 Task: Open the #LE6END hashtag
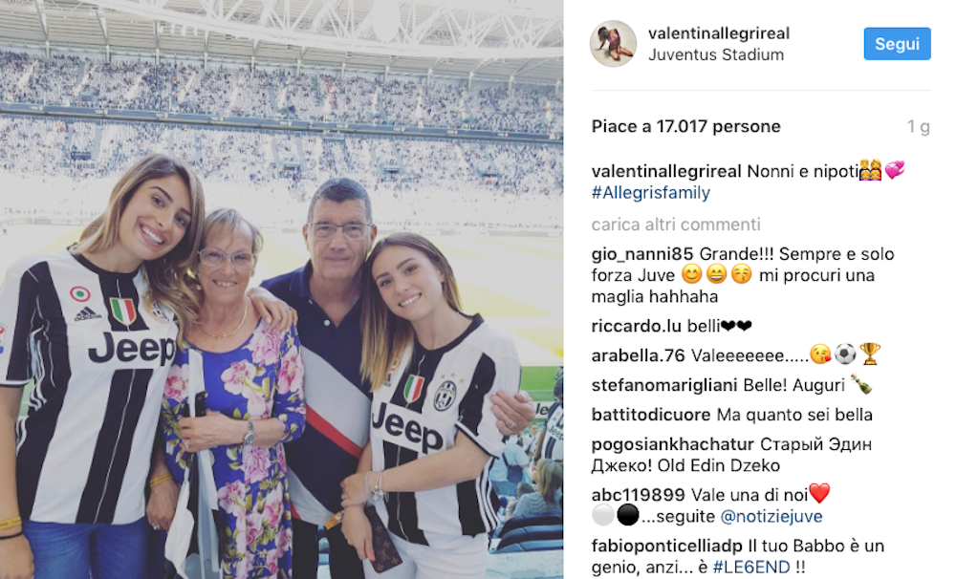click(751, 568)
